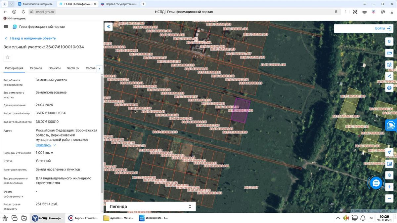Expand the Легенда panel
The height and width of the screenshot is (223, 397).
pos(151,206)
